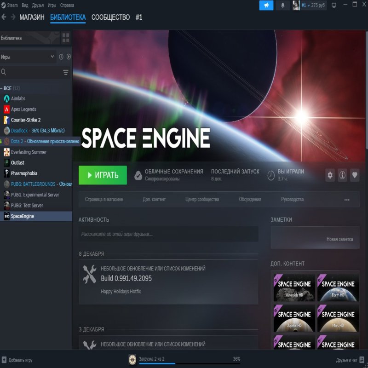This screenshot has height=368, width=368.
Task: Open the Справка menu
Action: point(67,5)
